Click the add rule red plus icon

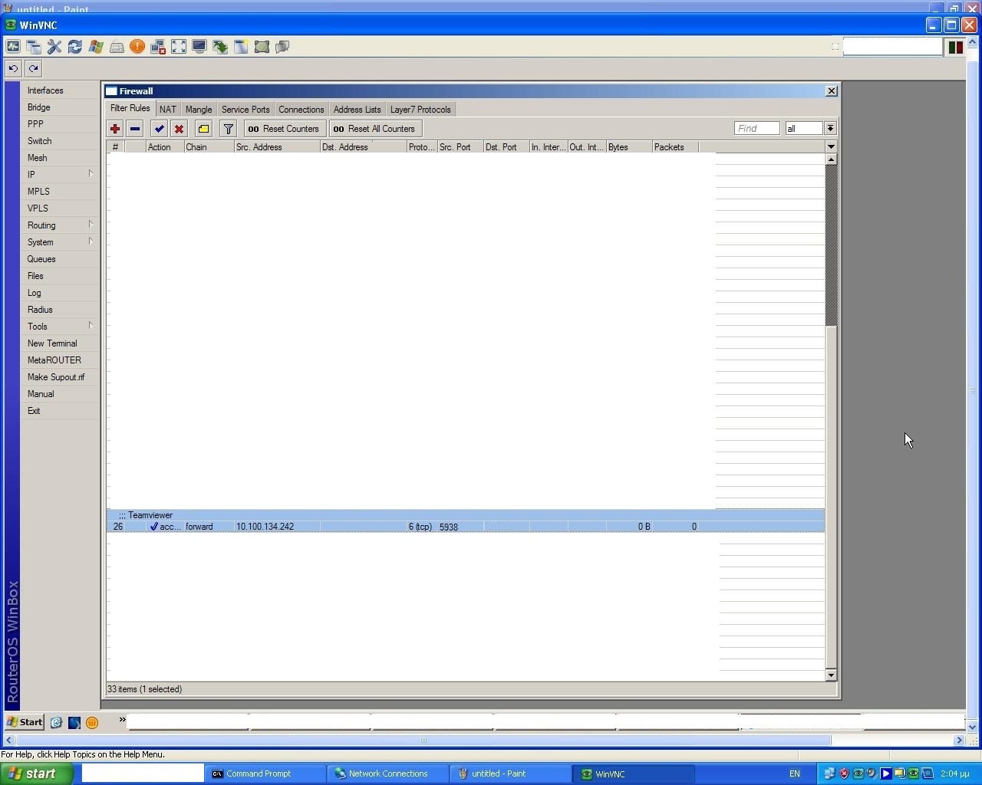(x=115, y=129)
